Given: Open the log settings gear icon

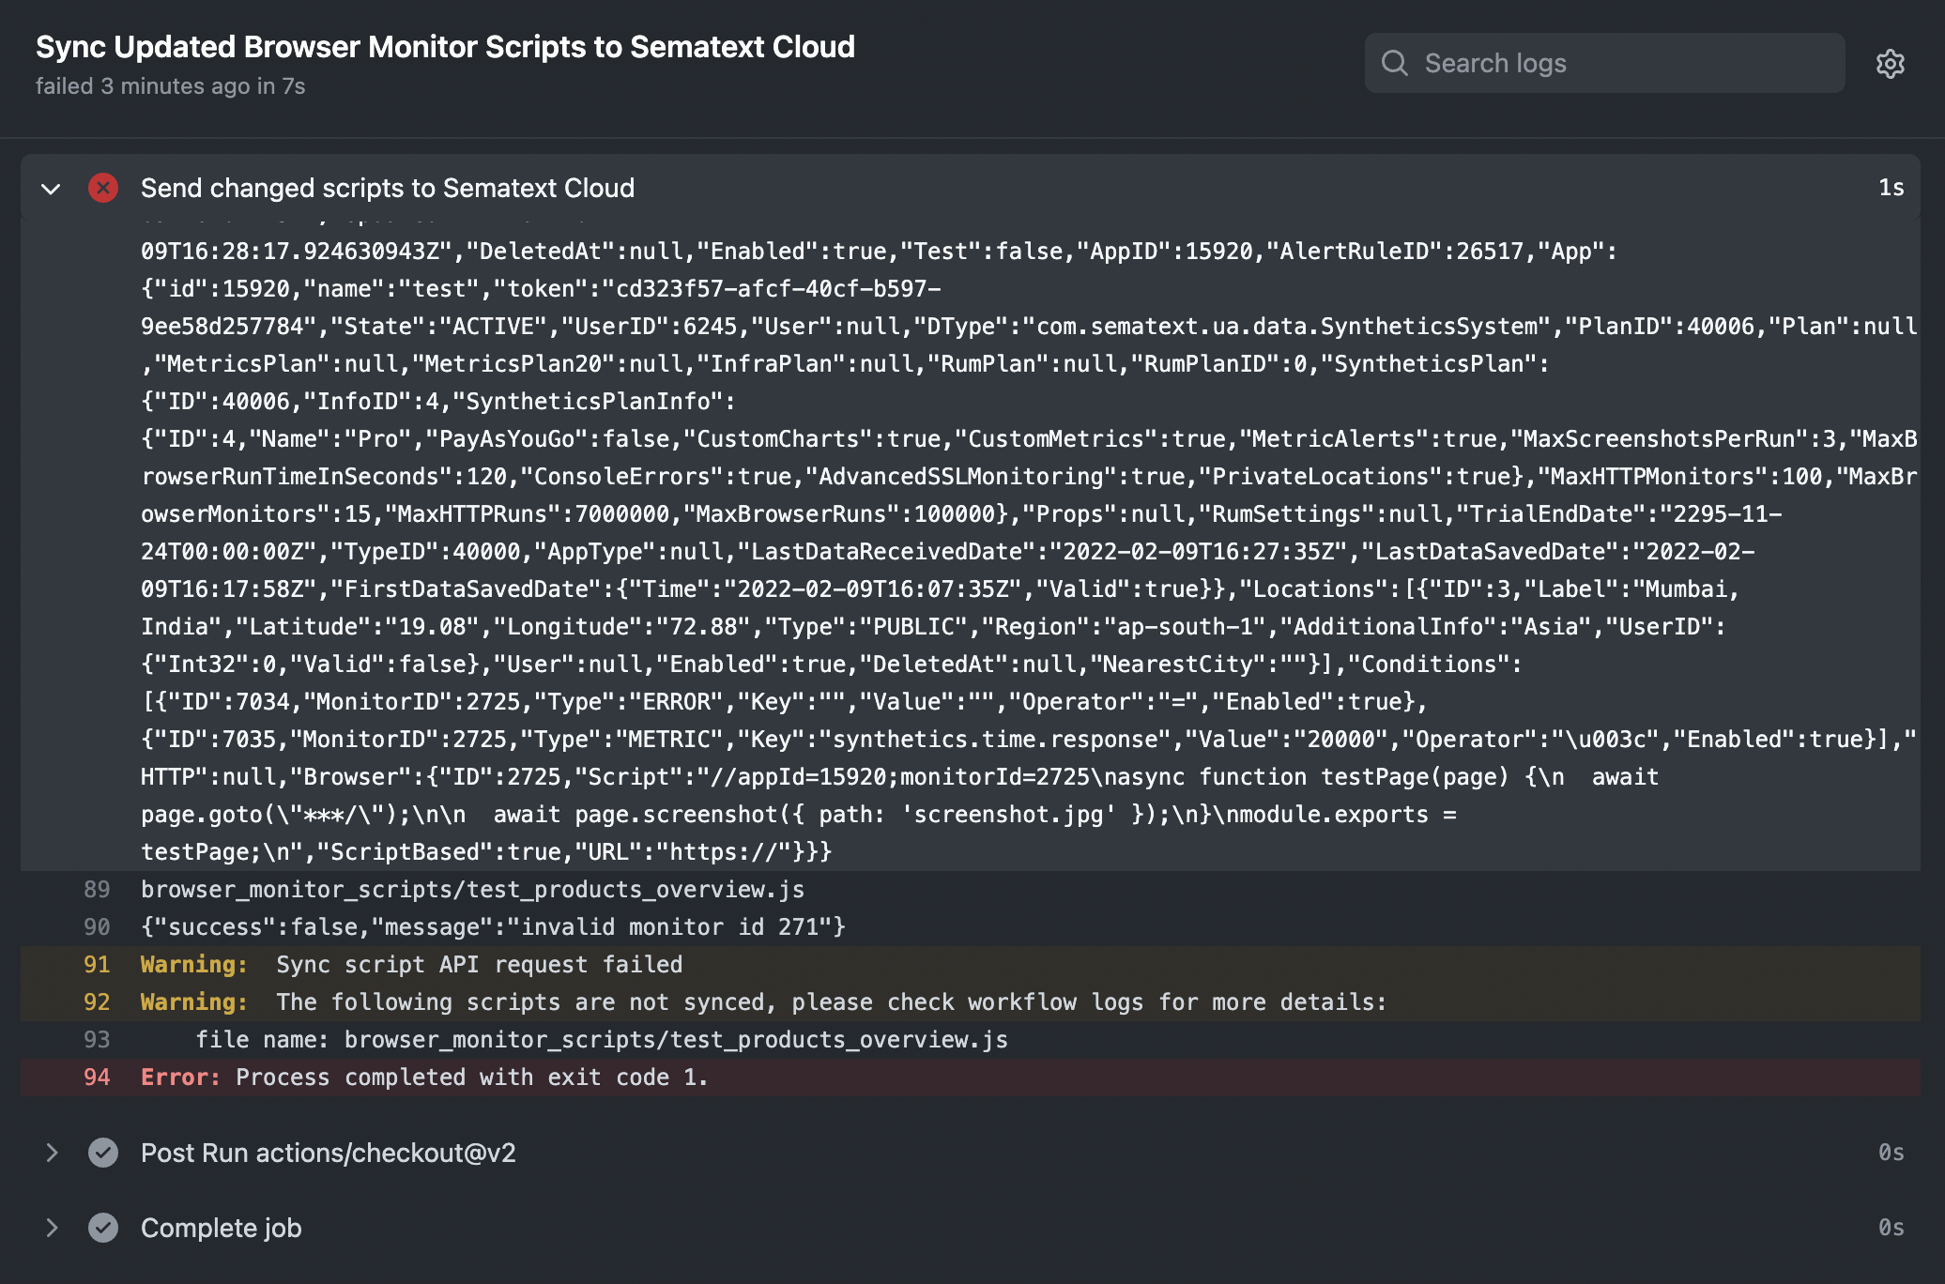Looking at the screenshot, I should tap(1890, 63).
